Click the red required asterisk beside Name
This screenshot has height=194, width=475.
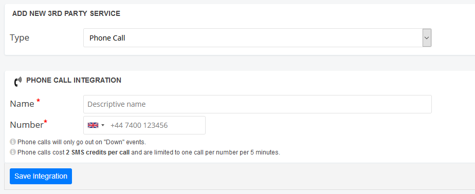click(38, 101)
